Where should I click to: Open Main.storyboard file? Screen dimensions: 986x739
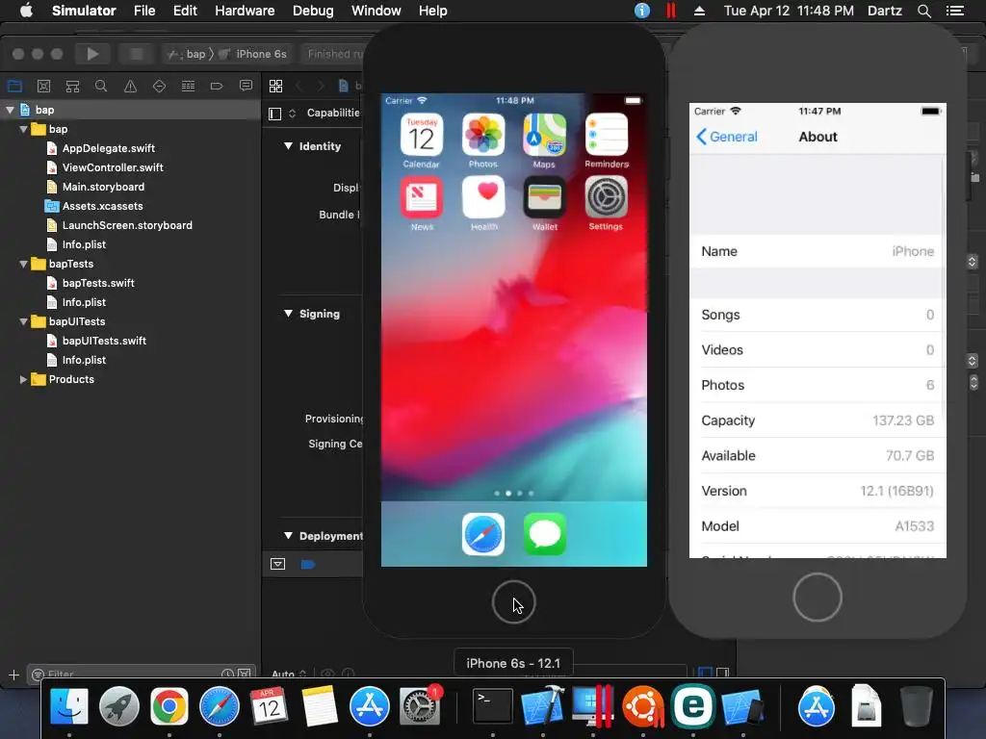pos(103,188)
